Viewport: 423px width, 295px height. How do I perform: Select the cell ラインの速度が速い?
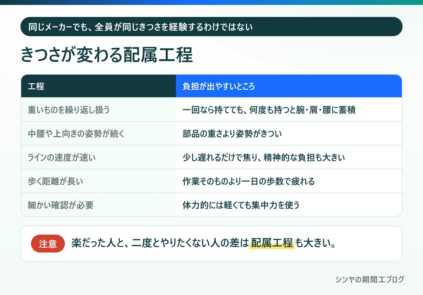98,157
